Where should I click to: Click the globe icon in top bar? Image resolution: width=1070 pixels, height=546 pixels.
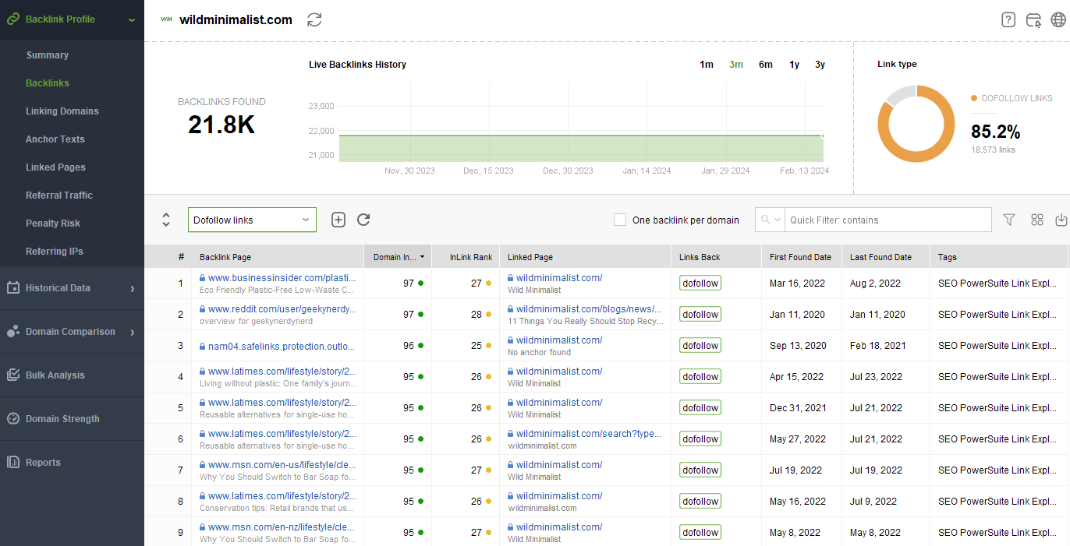(x=1058, y=20)
